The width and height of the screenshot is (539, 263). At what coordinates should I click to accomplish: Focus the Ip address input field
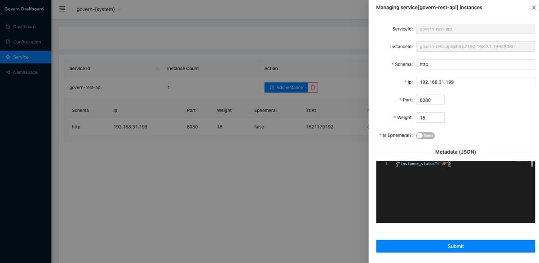point(475,82)
